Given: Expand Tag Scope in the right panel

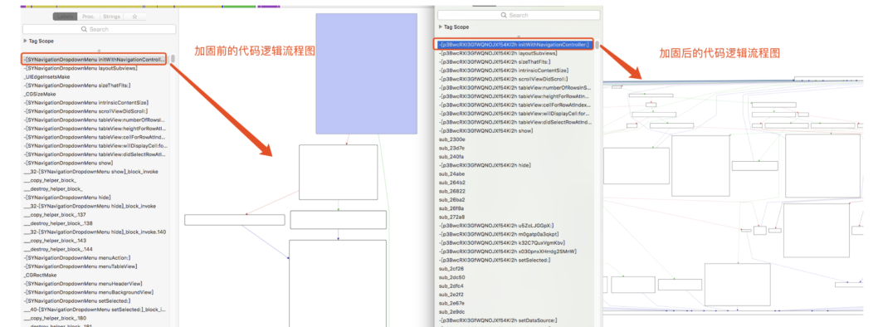Looking at the screenshot, I should click(441, 27).
